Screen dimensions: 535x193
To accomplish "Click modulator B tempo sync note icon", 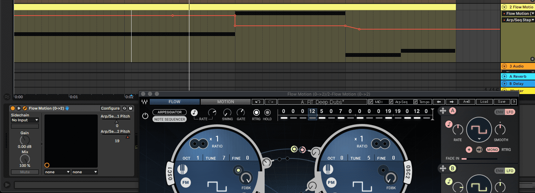I will pyautogui.click(x=449, y=181).
